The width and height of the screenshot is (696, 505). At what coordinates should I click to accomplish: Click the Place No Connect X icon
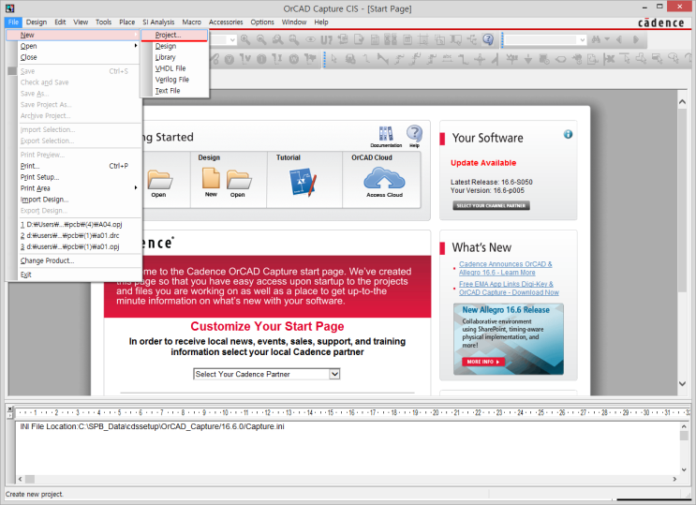coord(609,59)
